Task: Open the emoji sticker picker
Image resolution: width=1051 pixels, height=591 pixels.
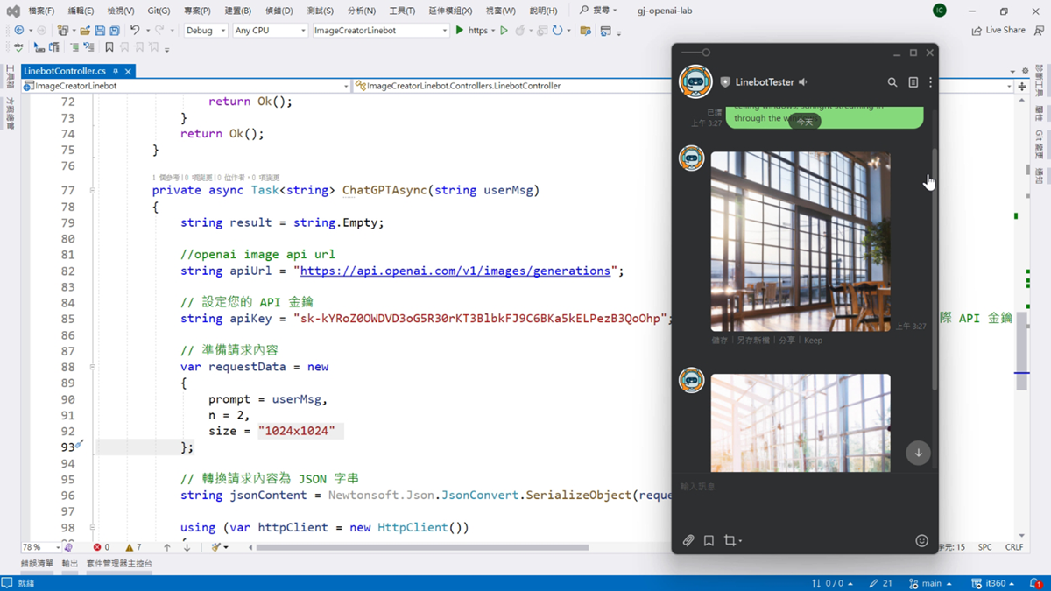Action: (x=921, y=541)
